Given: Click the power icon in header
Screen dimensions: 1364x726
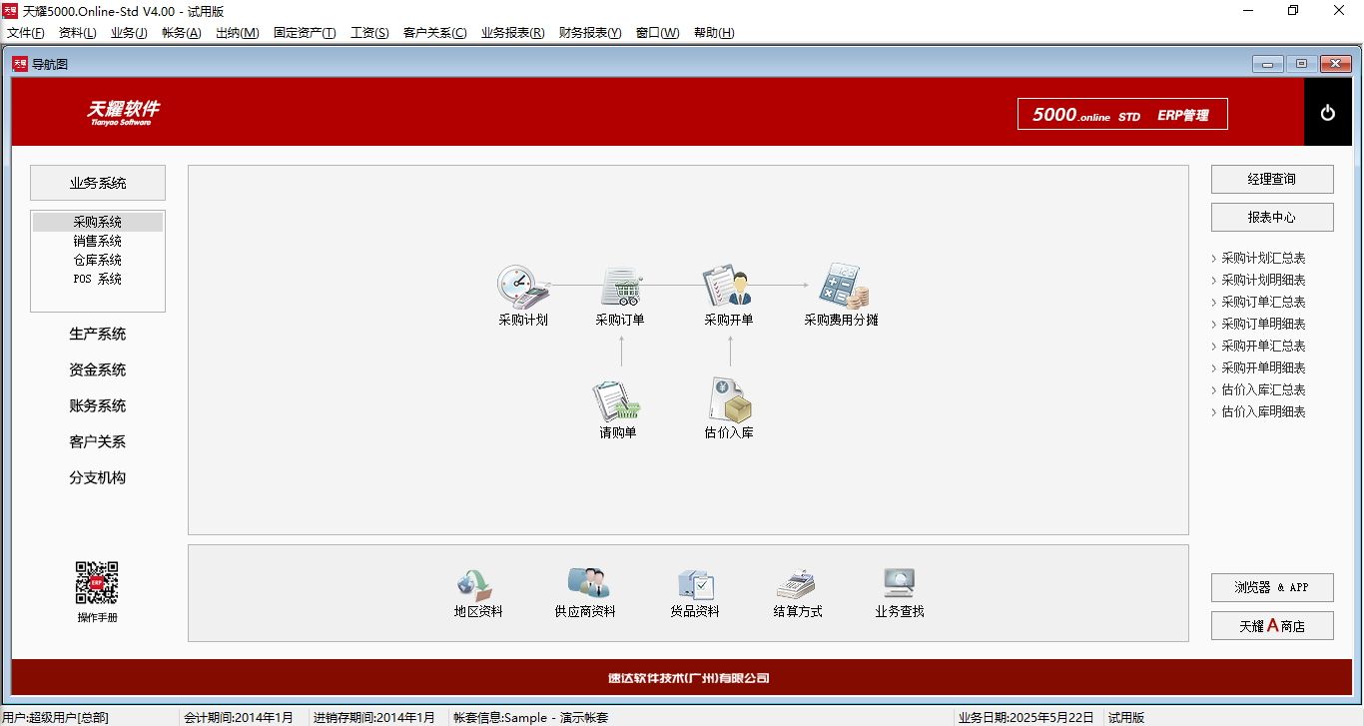Looking at the screenshot, I should 1328,113.
